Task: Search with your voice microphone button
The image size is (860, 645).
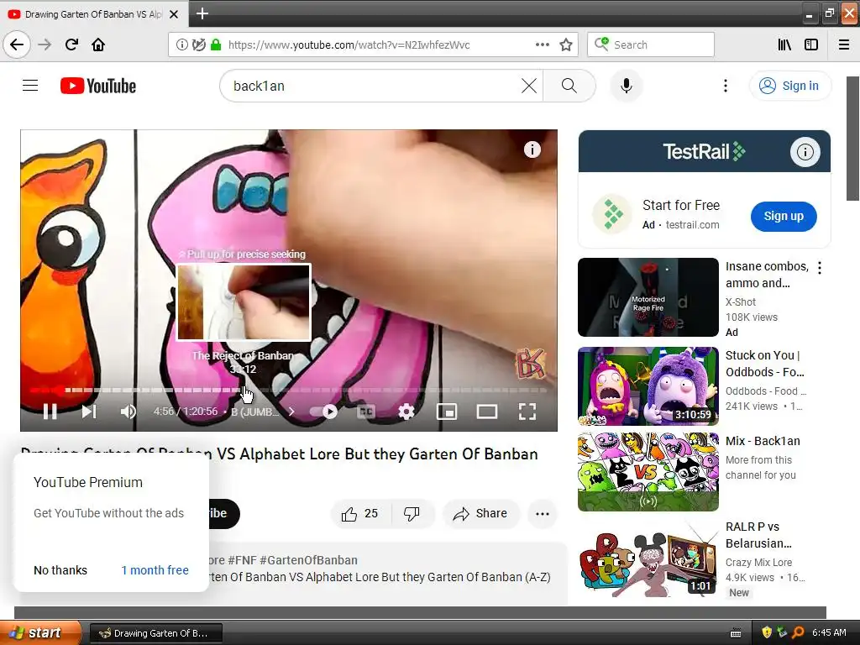Action: pyautogui.click(x=626, y=86)
